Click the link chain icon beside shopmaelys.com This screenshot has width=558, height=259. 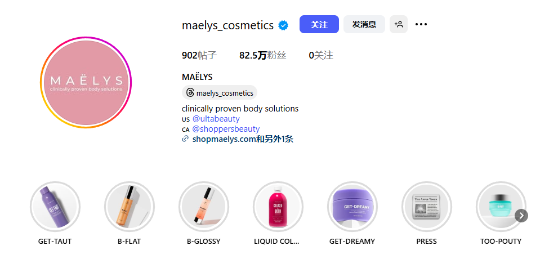point(185,139)
